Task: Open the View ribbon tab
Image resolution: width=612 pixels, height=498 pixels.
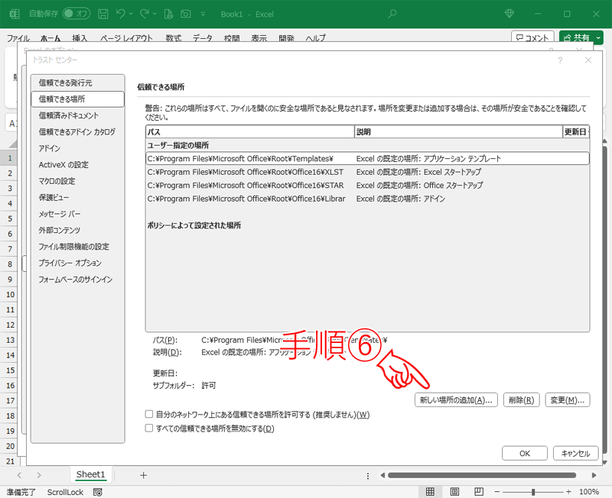Action: pos(259,38)
